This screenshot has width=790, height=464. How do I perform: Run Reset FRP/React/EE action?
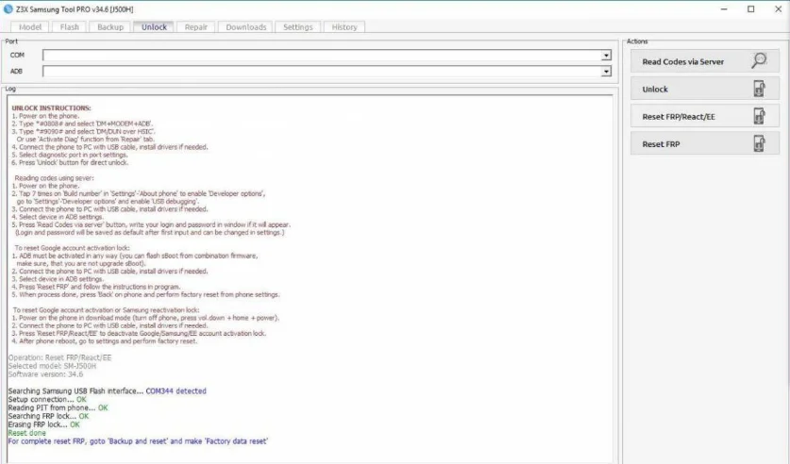coord(704,117)
